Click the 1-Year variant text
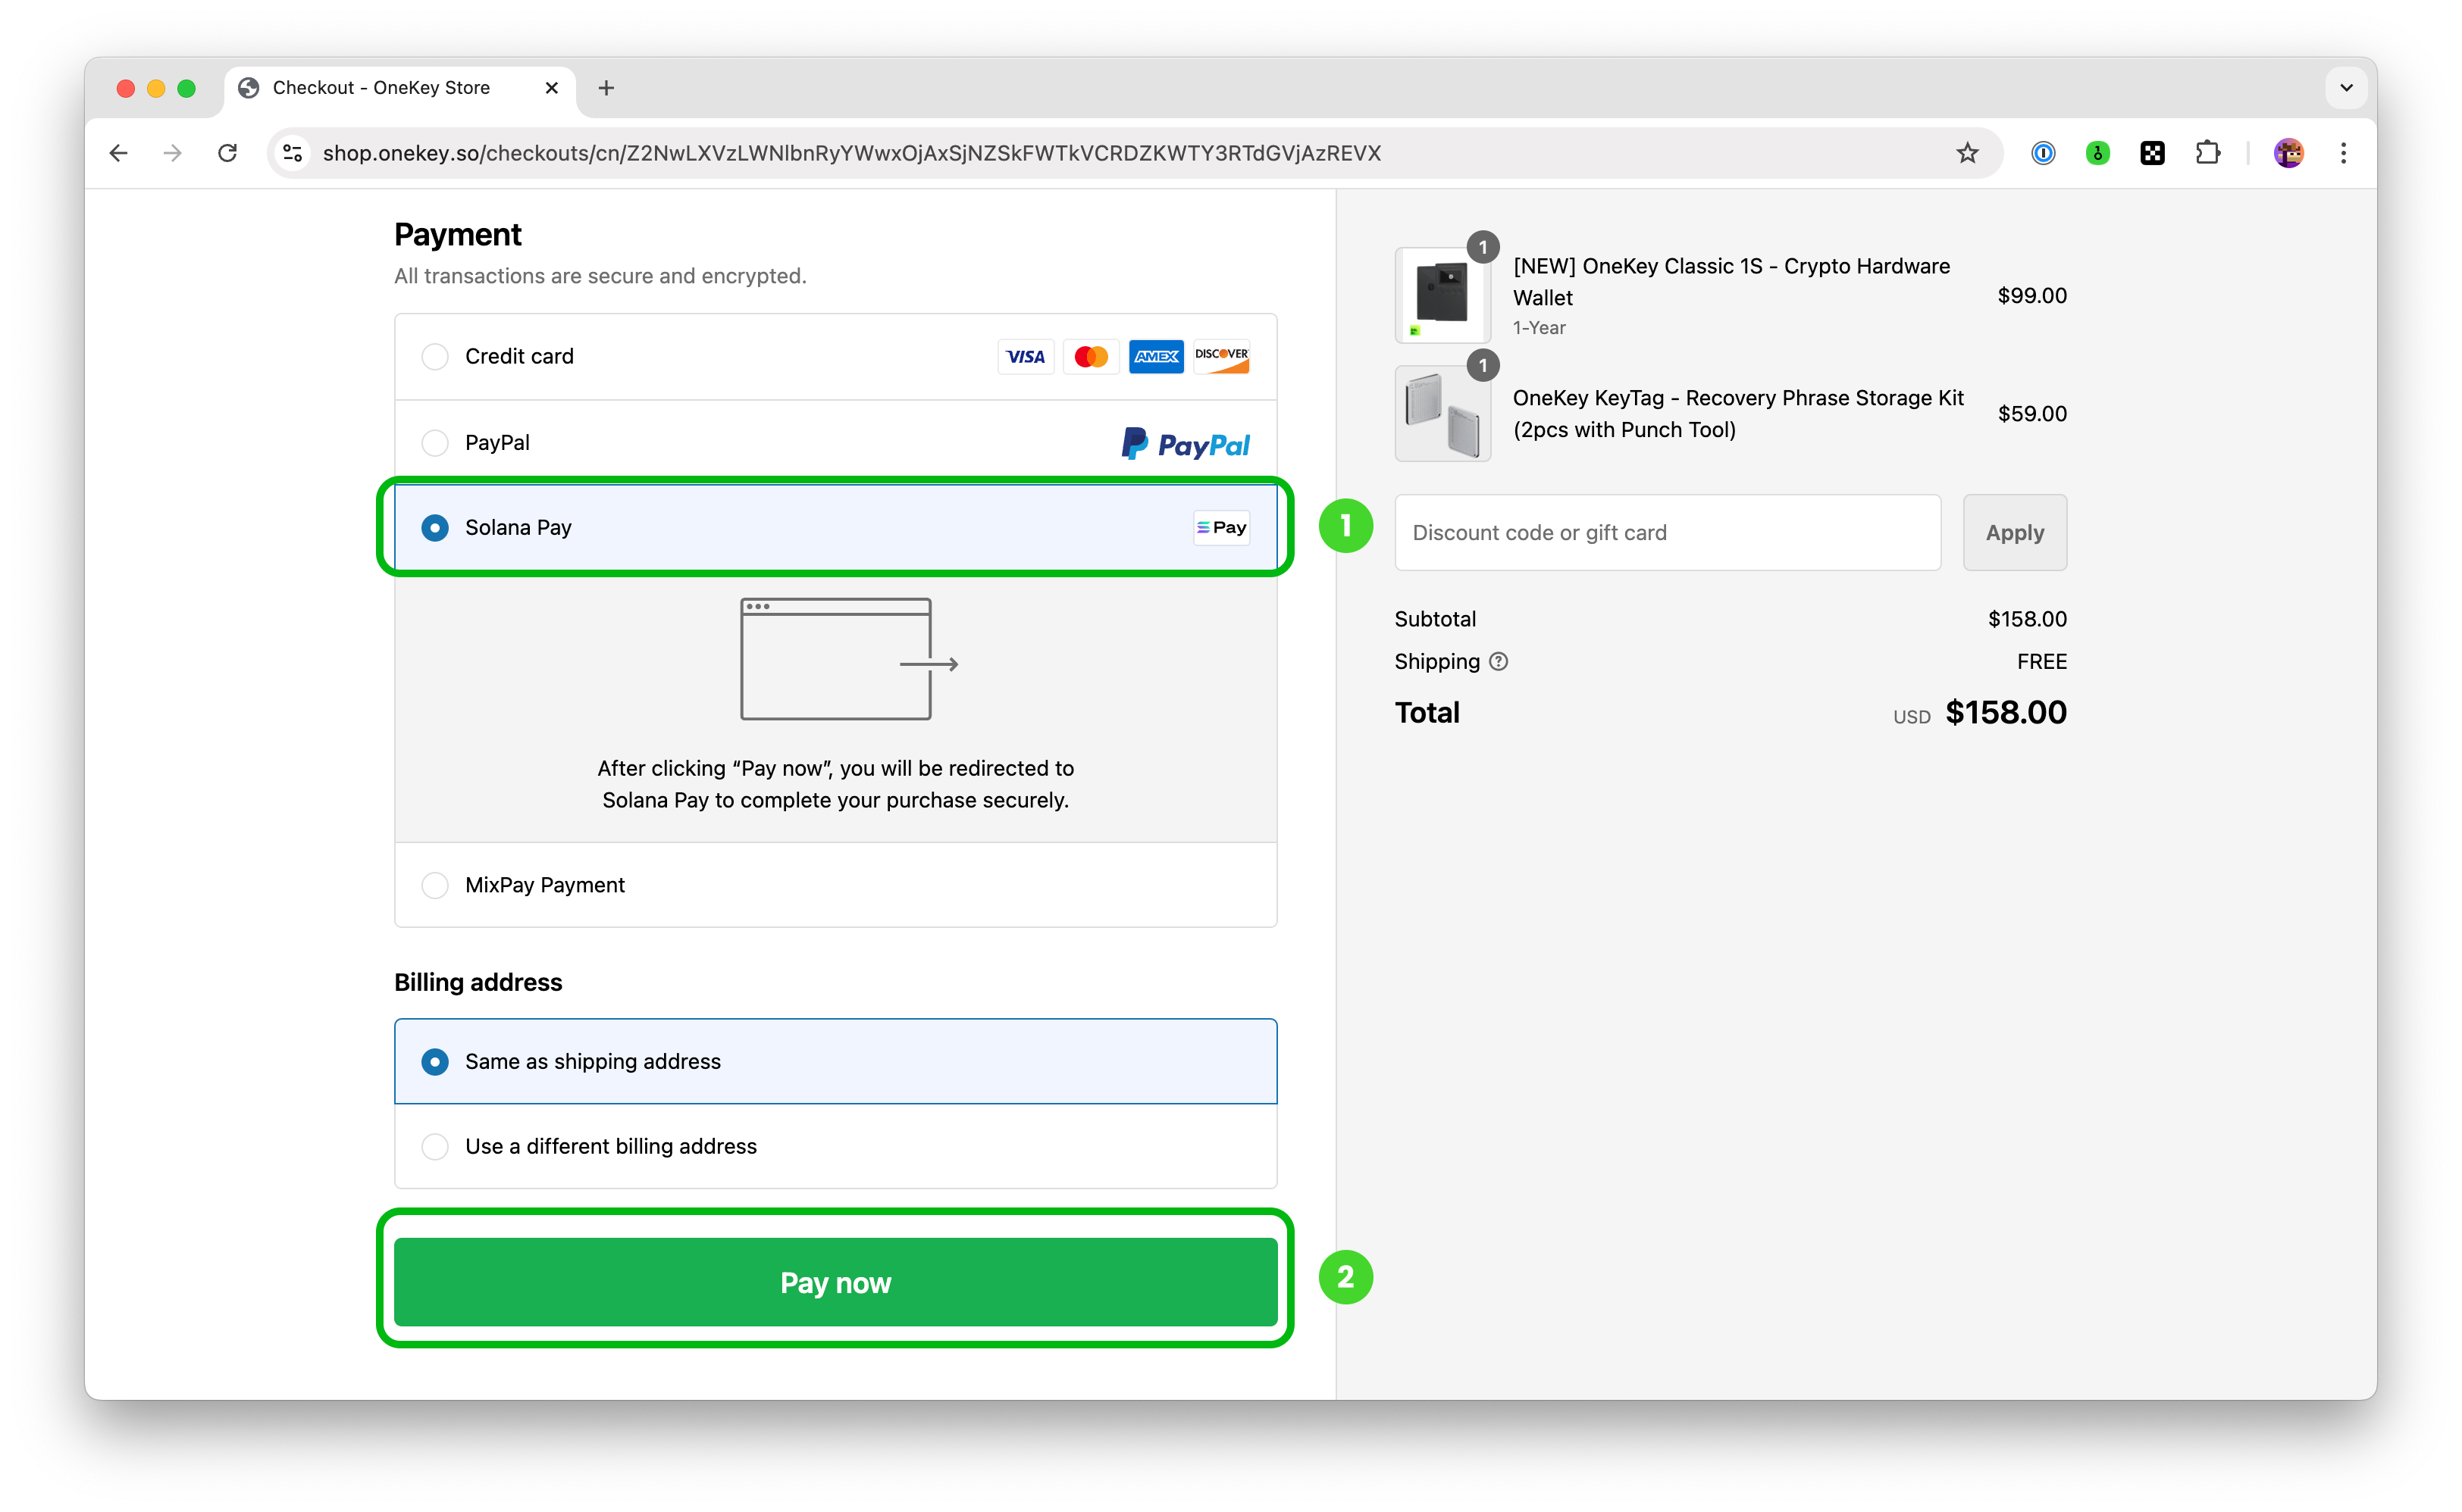 pos(1539,328)
